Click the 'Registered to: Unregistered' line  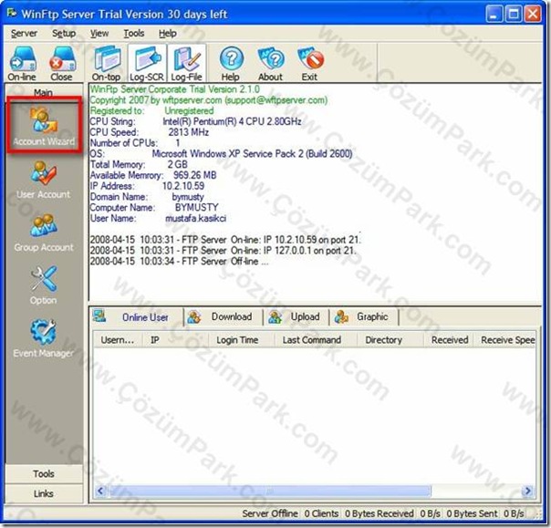click(x=151, y=110)
